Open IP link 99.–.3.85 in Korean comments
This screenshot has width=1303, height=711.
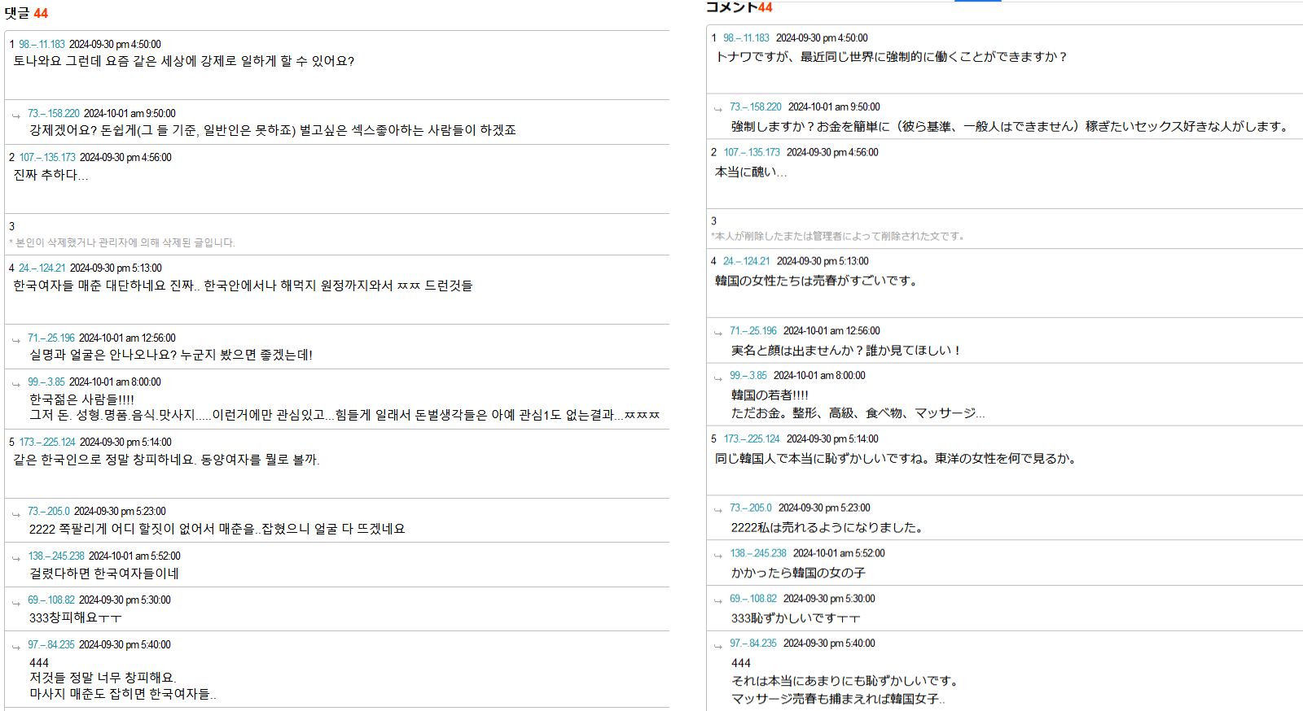tap(46, 382)
